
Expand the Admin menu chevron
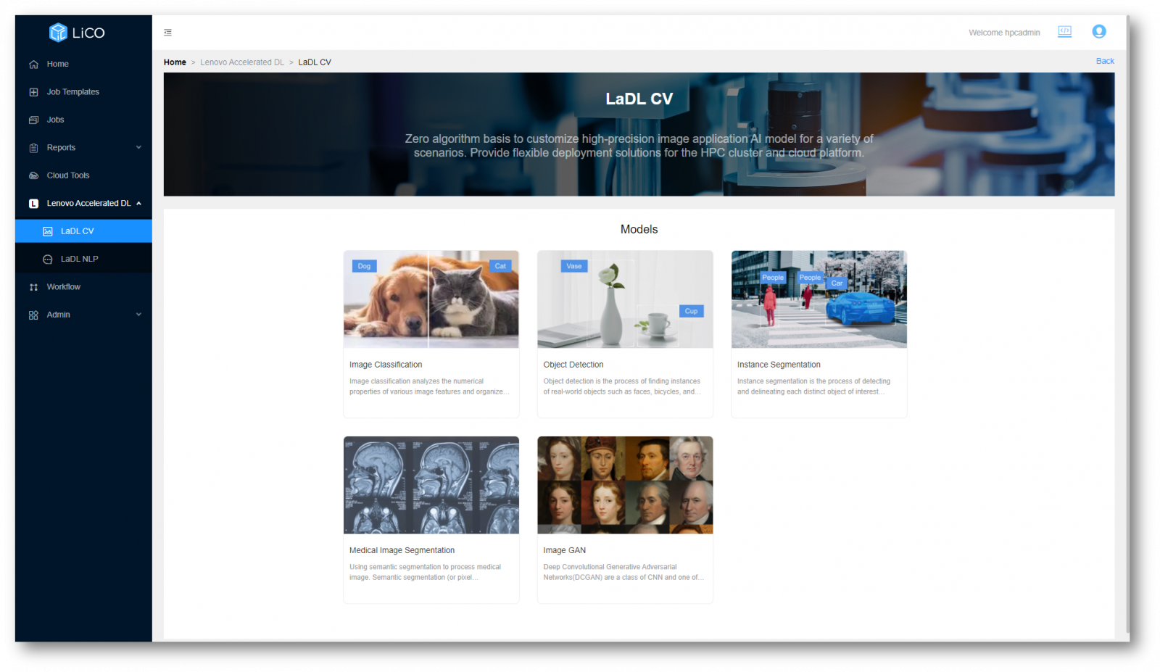coord(138,315)
